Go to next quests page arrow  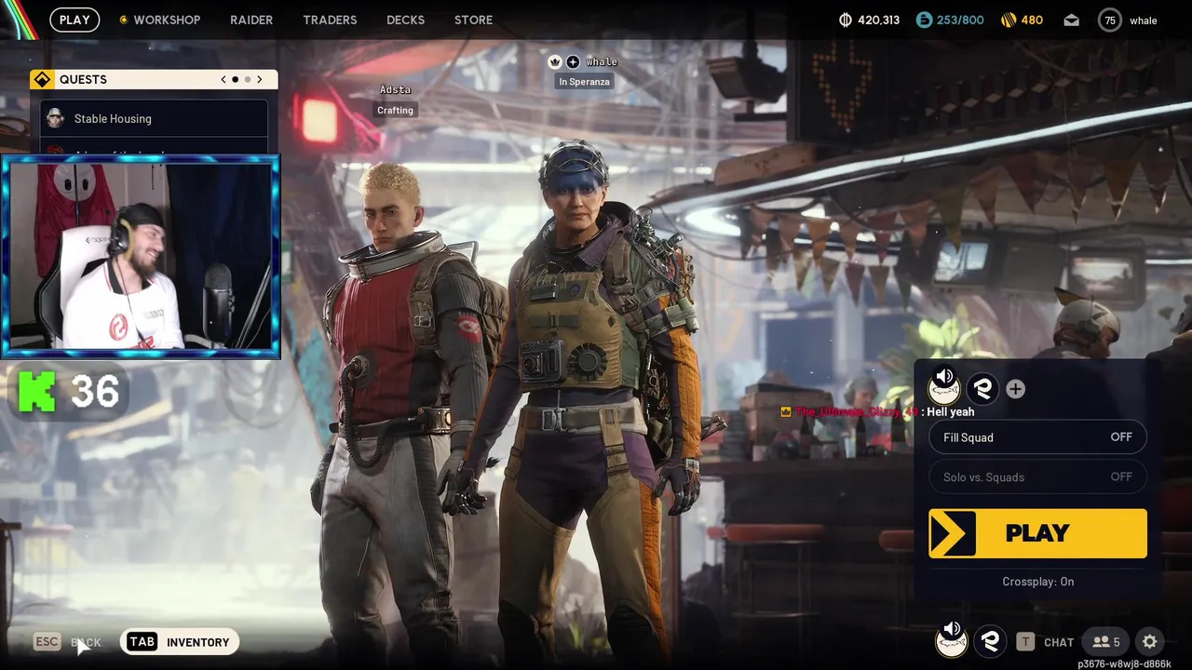260,79
